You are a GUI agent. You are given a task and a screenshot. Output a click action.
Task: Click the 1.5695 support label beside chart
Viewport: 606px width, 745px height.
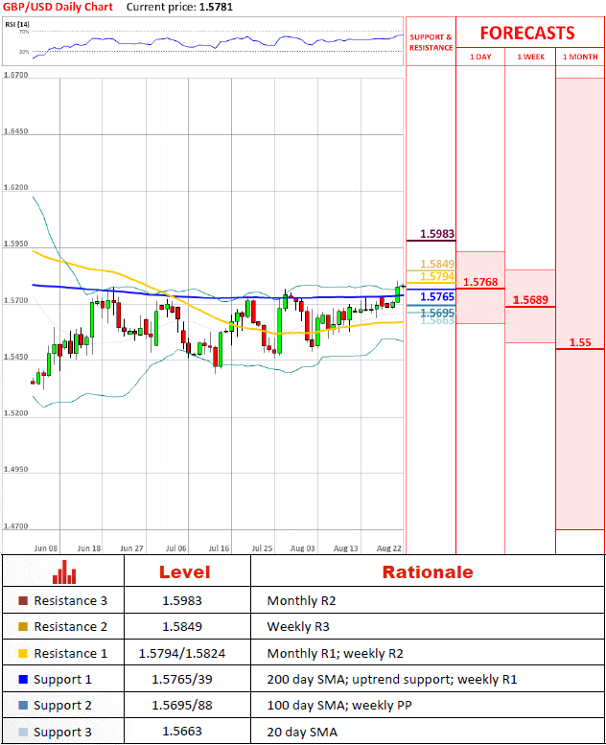tap(437, 313)
